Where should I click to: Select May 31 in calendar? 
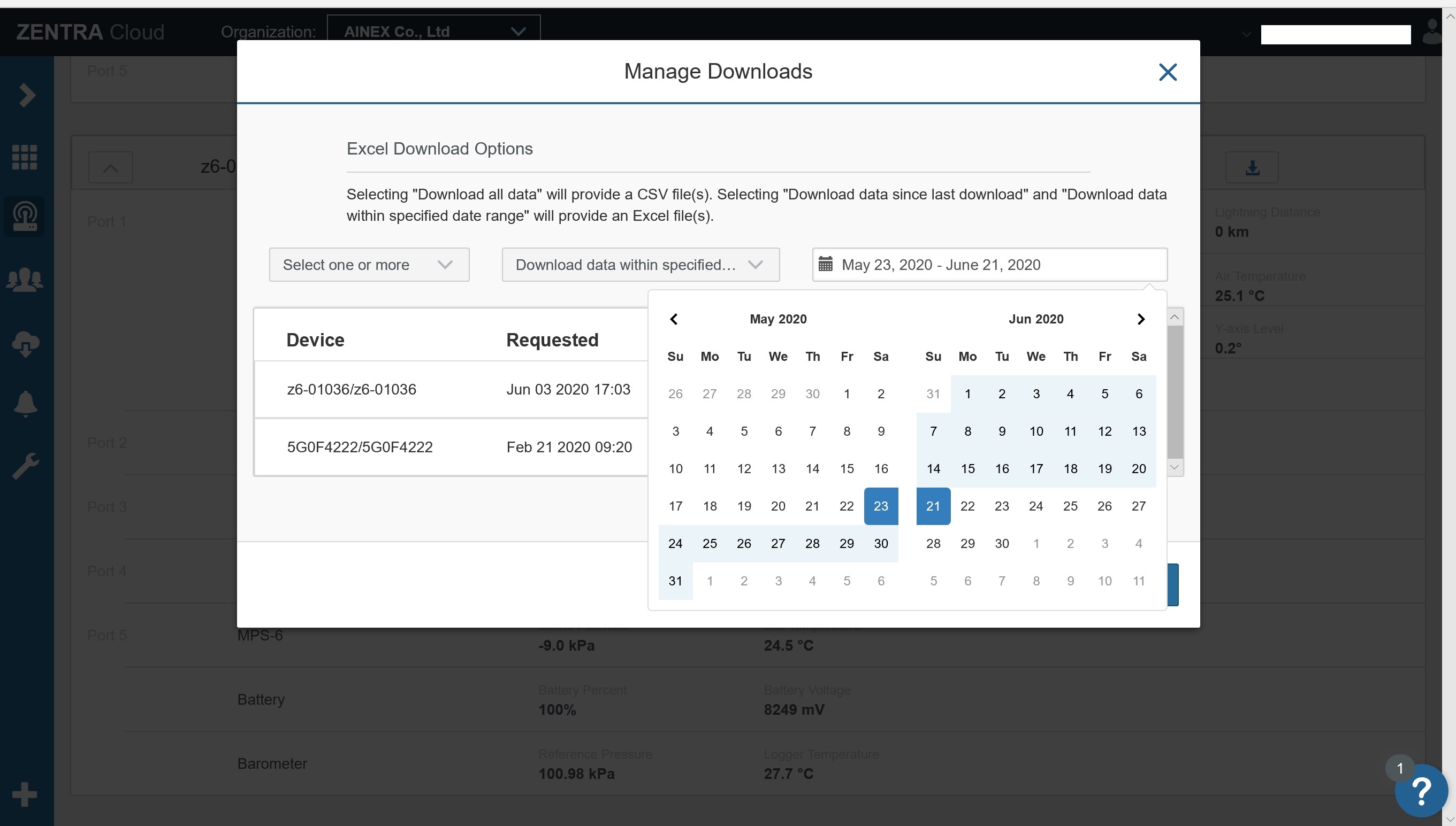tap(675, 581)
